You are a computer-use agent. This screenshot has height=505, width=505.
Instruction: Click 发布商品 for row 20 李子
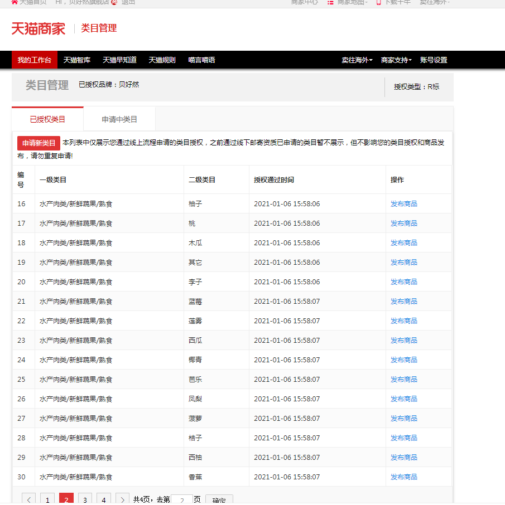coord(404,281)
